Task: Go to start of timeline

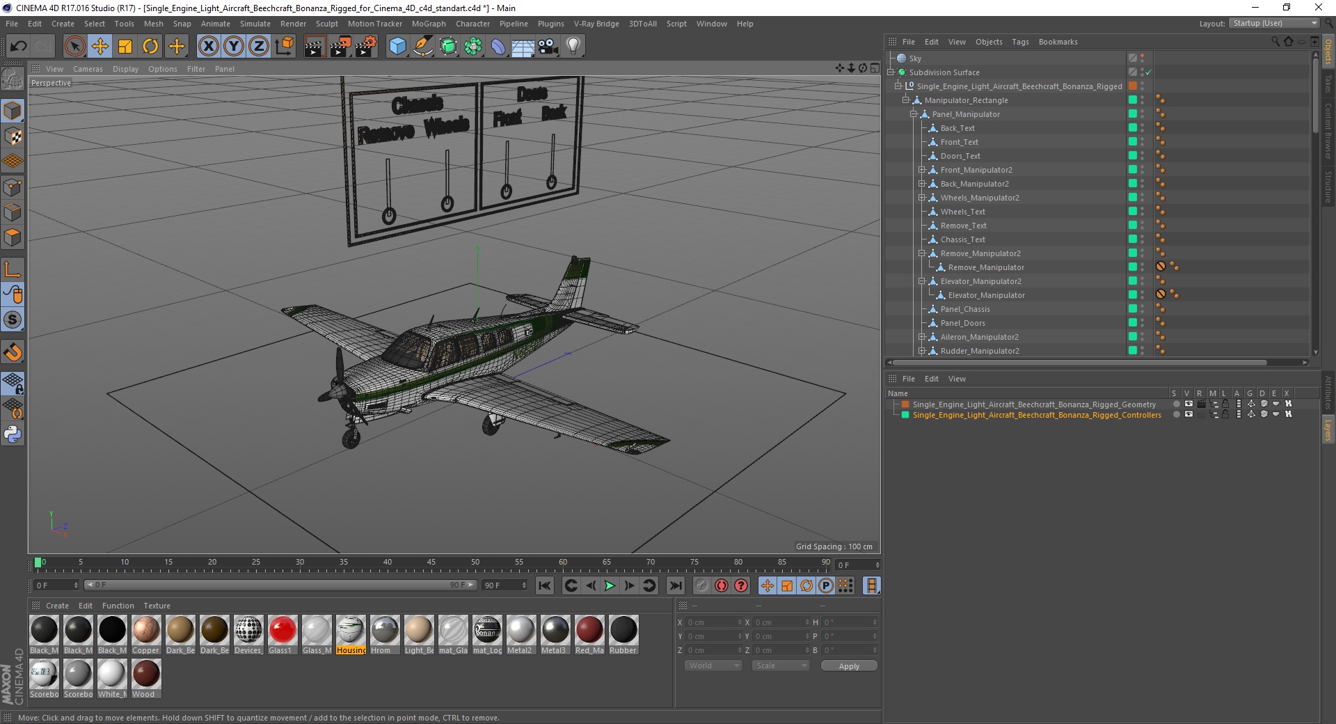Action: [x=545, y=585]
